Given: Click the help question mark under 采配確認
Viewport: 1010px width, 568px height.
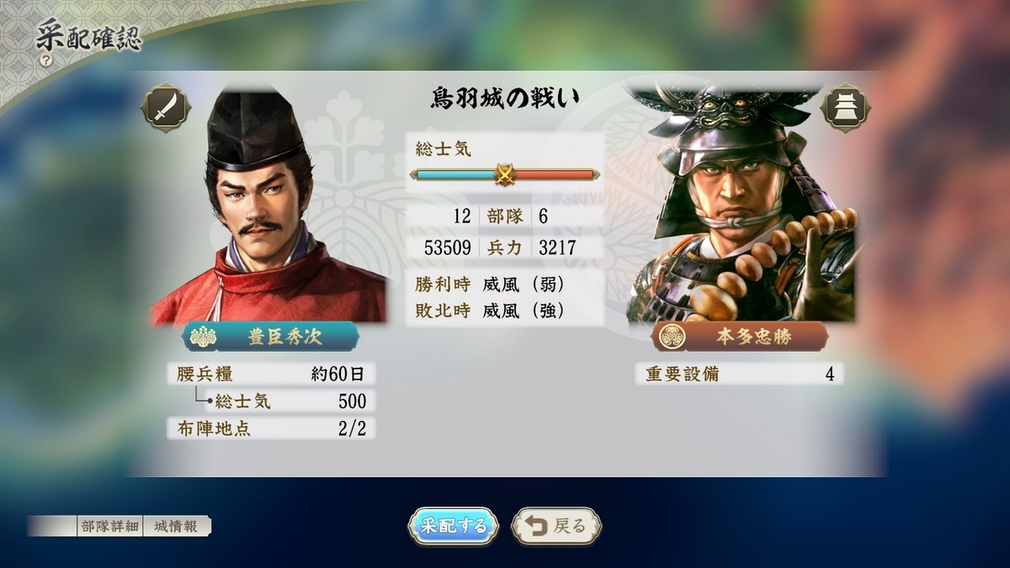Looking at the screenshot, I should tap(45, 61).
